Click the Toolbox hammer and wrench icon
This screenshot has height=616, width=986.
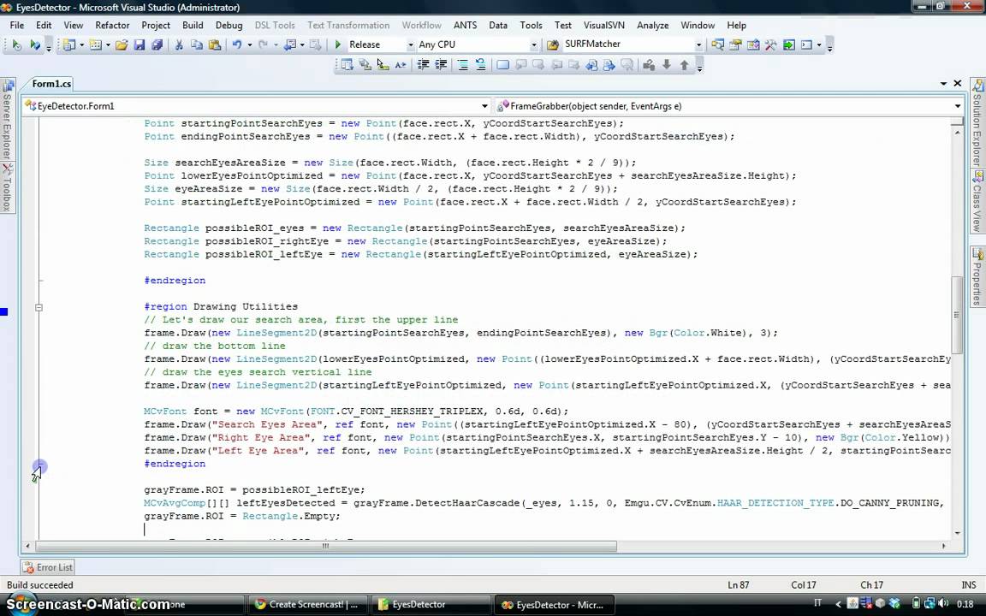tap(770, 44)
